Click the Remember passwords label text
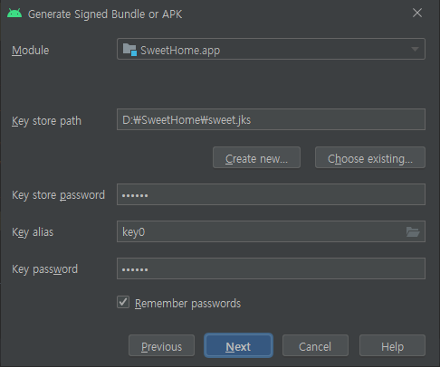This screenshot has width=440, height=367. (x=187, y=304)
